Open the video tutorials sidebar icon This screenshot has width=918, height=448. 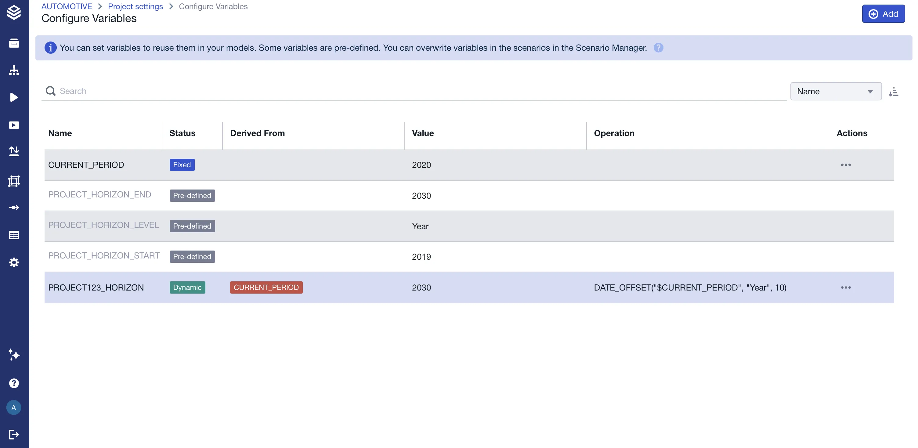point(14,125)
